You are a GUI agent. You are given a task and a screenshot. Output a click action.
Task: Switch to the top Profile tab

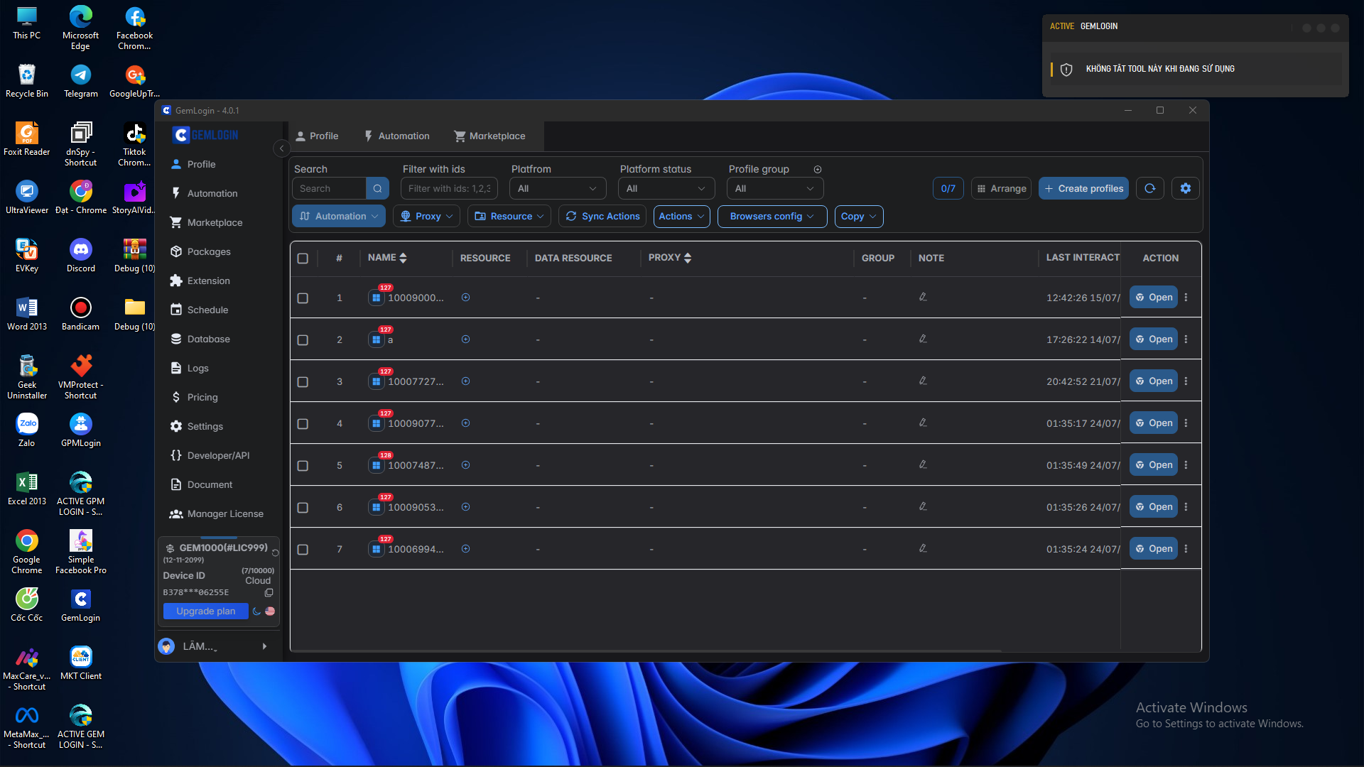[318, 136]
